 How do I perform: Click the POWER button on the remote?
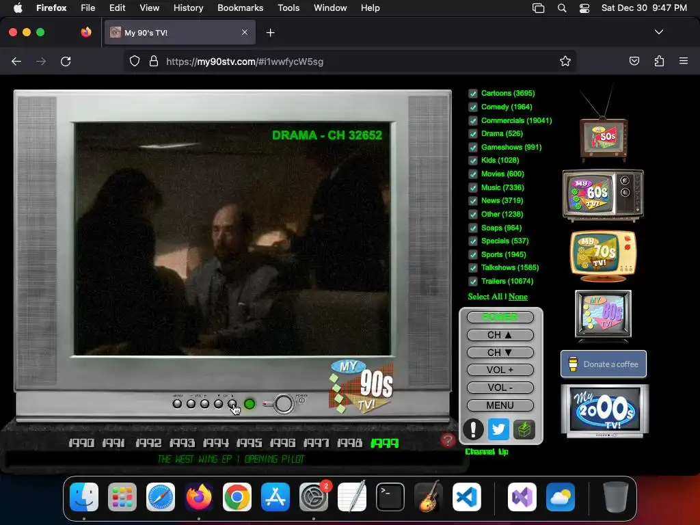point(500,317)
